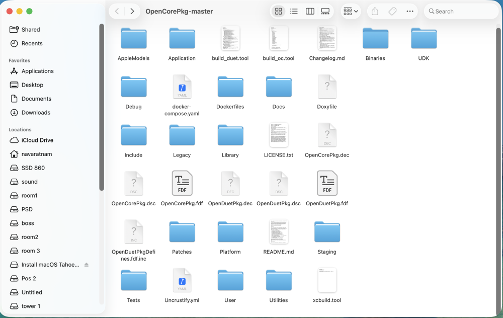
Task: Switch to column view
Action: click(310, 12)
